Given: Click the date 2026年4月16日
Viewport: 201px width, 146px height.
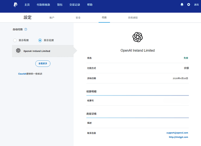Looking at the screenshot, I should tap(180, 78).
